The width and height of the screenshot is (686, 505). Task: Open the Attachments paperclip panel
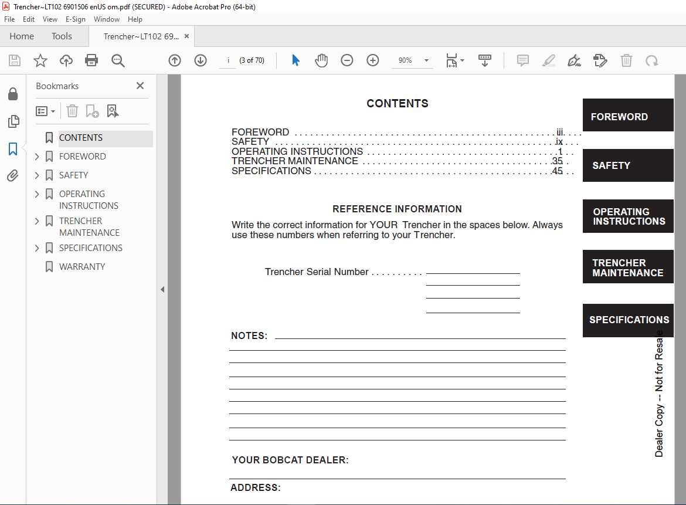[x=13, y=176]
